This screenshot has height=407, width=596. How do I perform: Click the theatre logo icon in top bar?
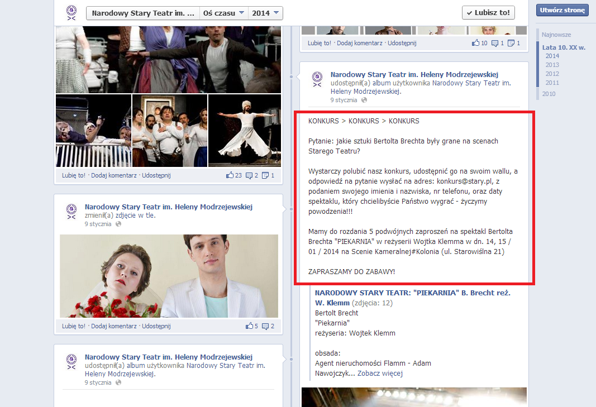click(x=71, y=13)
